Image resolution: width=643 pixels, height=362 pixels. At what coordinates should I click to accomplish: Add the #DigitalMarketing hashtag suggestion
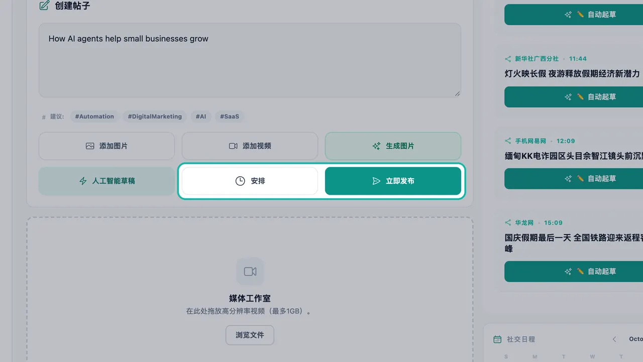[155, 116]
